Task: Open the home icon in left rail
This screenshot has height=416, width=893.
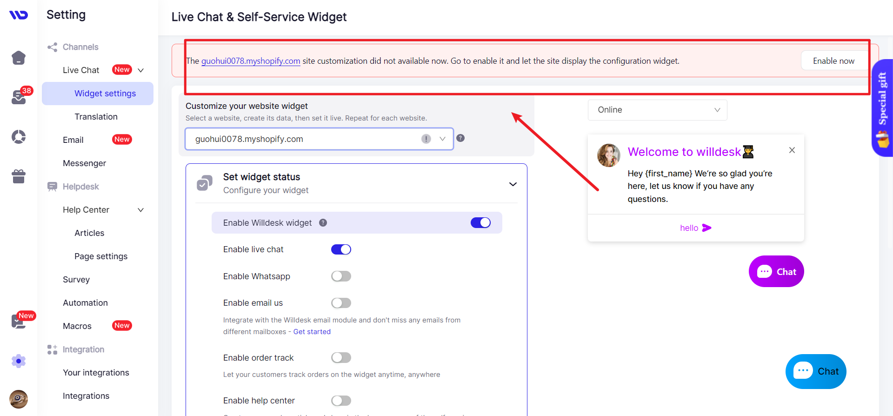Action: pyautogui.click(x=19, y=58)
